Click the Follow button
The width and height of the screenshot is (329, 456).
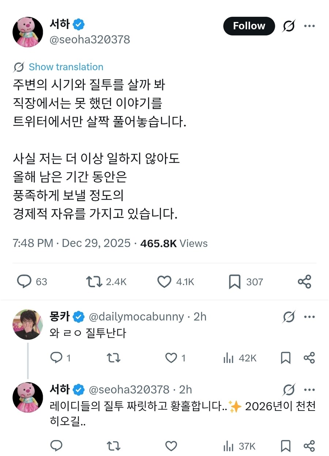point(249,26)
